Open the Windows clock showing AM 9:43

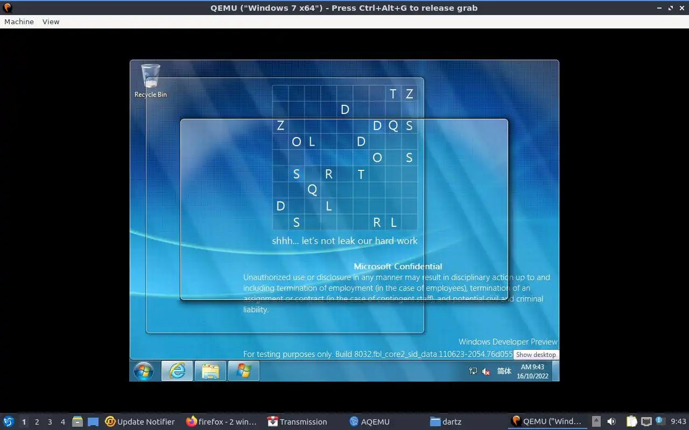point(532,371)
